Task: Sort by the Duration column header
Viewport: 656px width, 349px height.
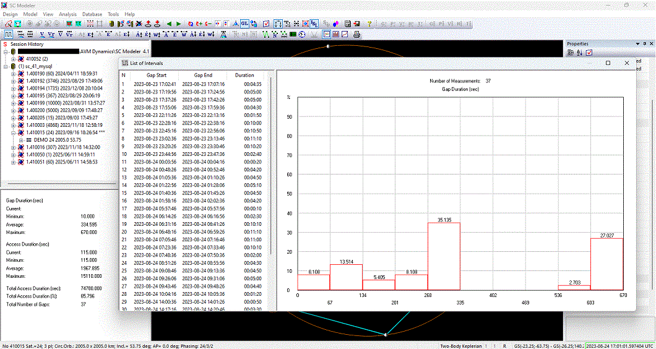Action: [244, 75]
